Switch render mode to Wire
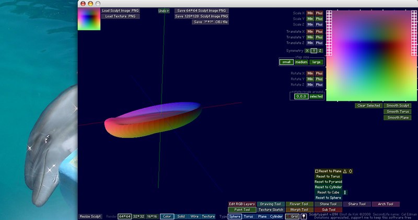The image size is (418, 220). pyautogui.click(x=194, y=216)
